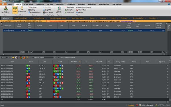This screenshot has width=171, height=107.
Task: Open the Last 250 hands dropdown
Action: click(9, 58)
